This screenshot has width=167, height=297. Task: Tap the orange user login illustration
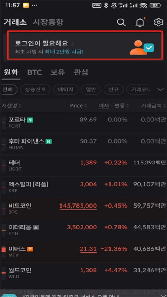(x=142, y=48)
